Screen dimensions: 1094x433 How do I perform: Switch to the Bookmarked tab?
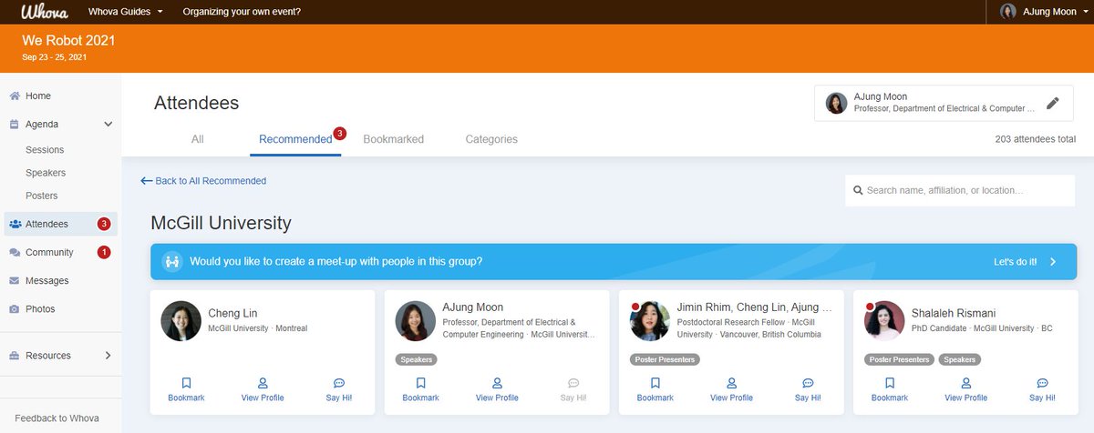click(394, 139)
